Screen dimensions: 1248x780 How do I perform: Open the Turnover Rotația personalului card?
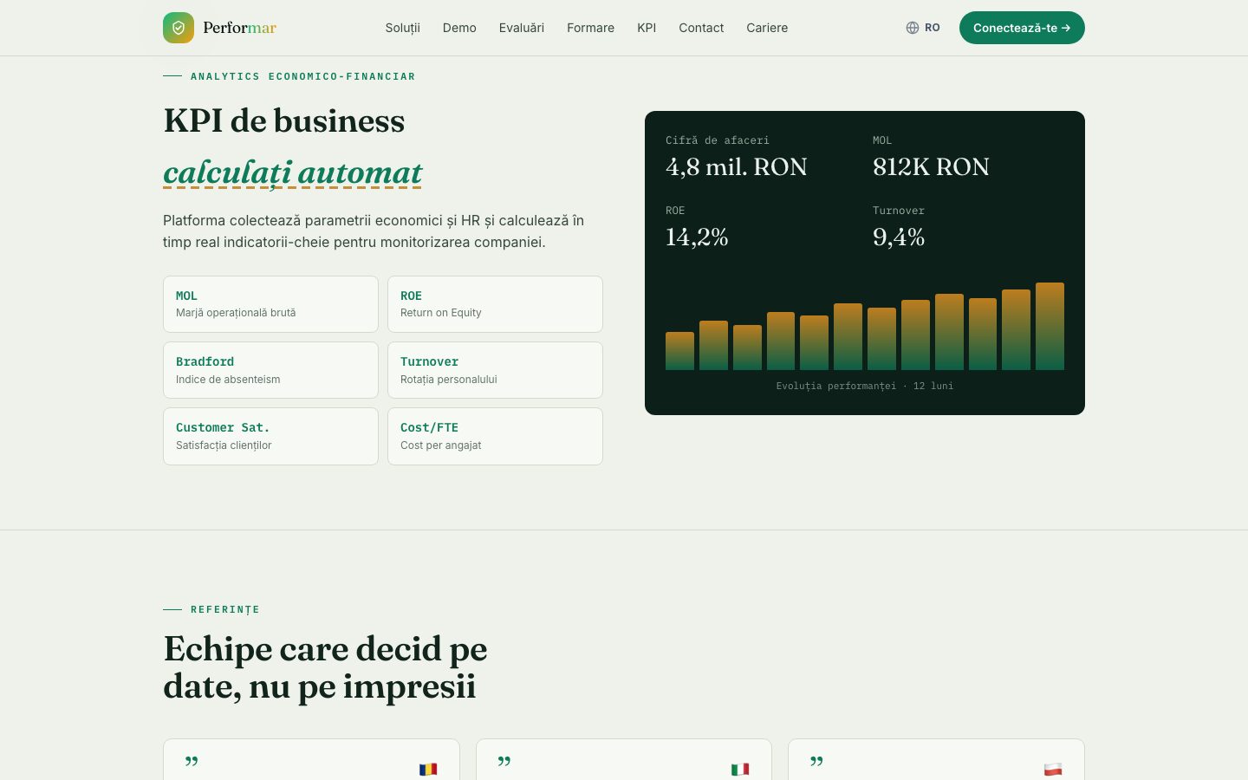[495, 370]
